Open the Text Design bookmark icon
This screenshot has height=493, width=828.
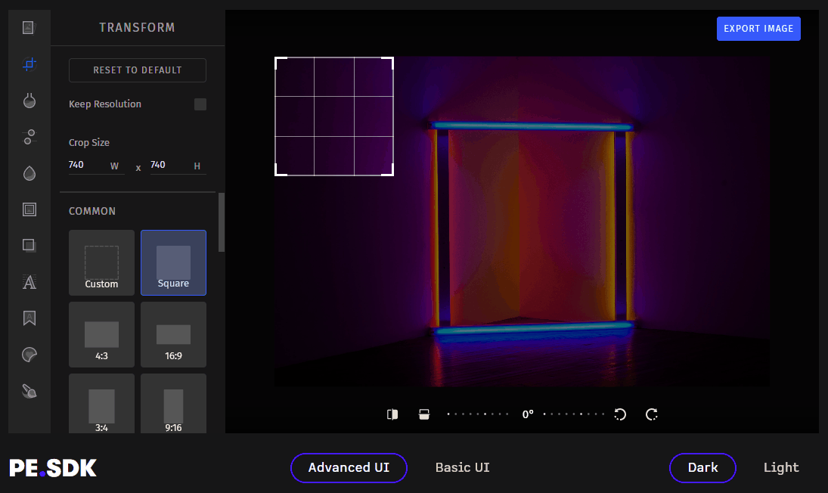click(x=29, y=318)
